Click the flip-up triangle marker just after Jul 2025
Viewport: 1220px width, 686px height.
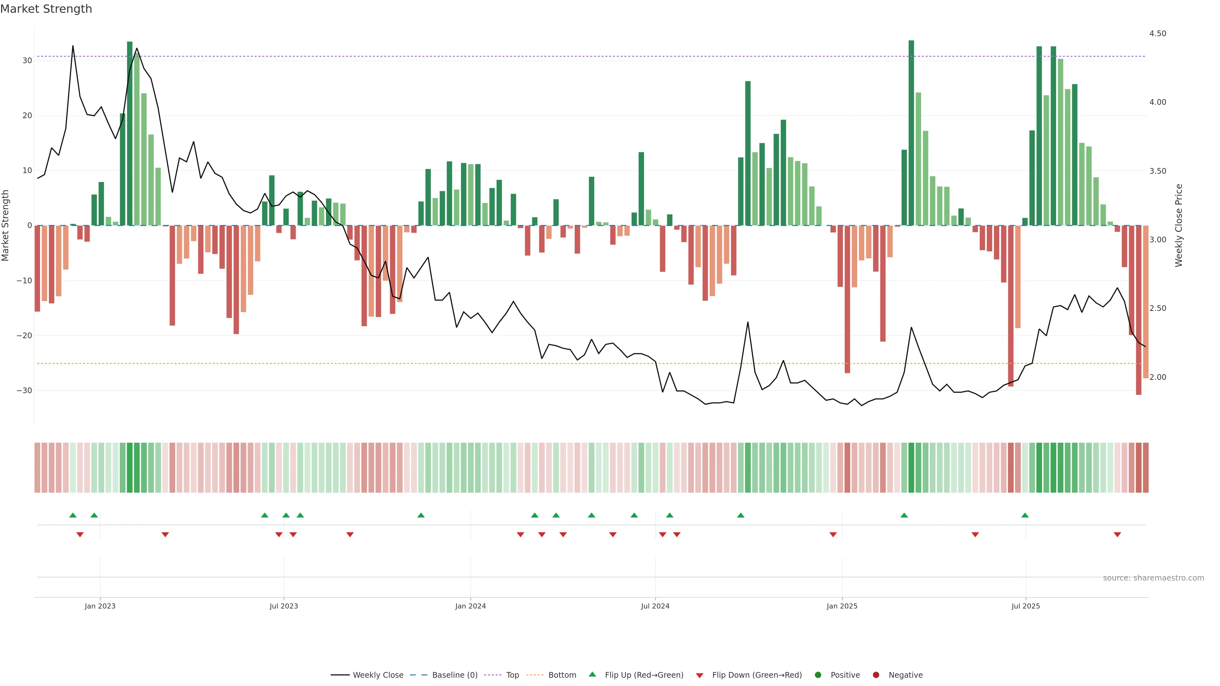[1025, 515]
